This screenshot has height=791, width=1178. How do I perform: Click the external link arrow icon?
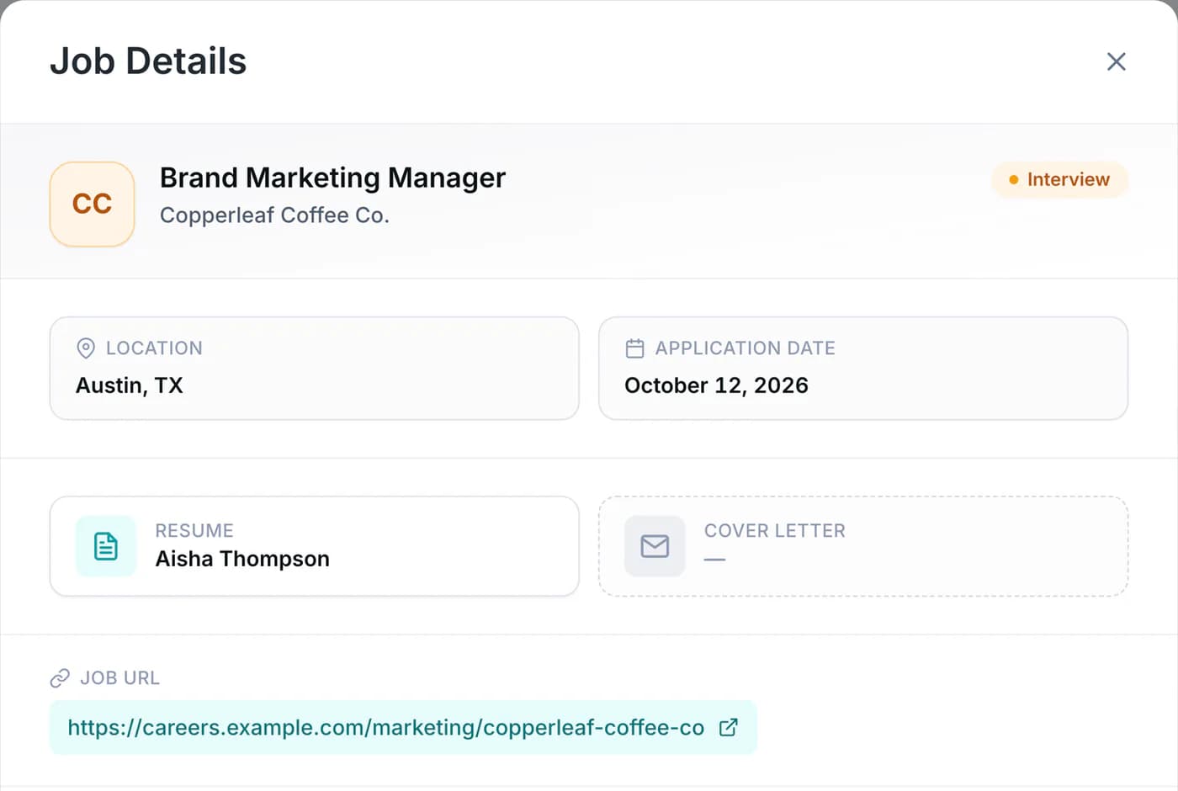(x=729, y=727)
